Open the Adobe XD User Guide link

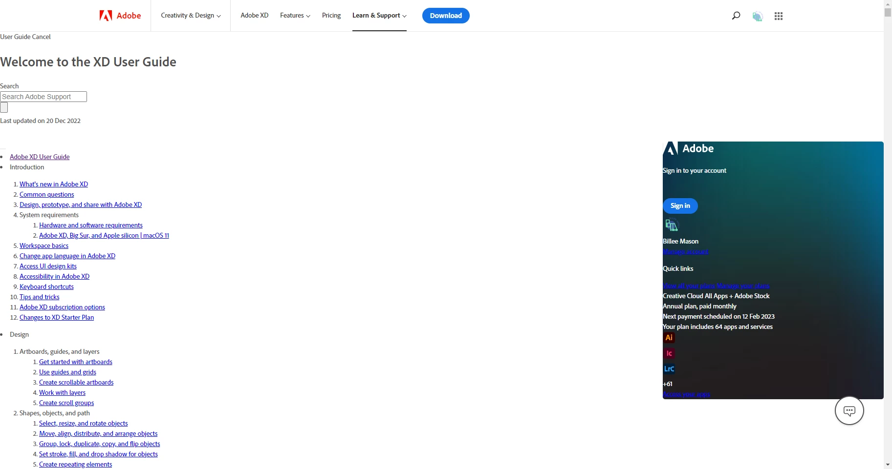pos(40,157)
